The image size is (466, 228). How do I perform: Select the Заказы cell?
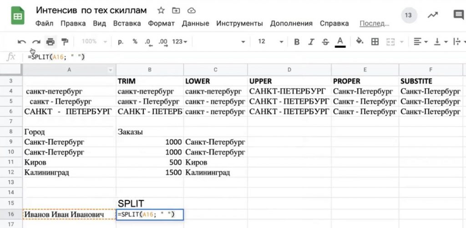(150, 132)
